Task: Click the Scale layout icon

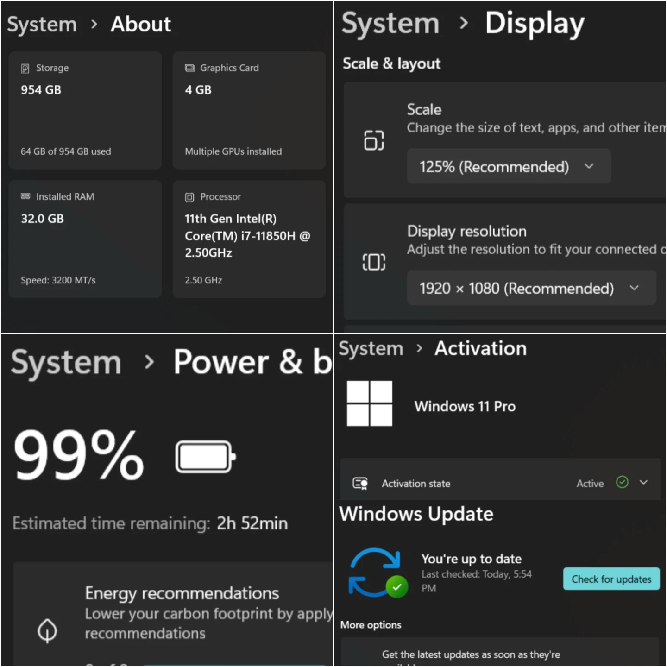Action: pyautogui.click(x=374, y=140)
